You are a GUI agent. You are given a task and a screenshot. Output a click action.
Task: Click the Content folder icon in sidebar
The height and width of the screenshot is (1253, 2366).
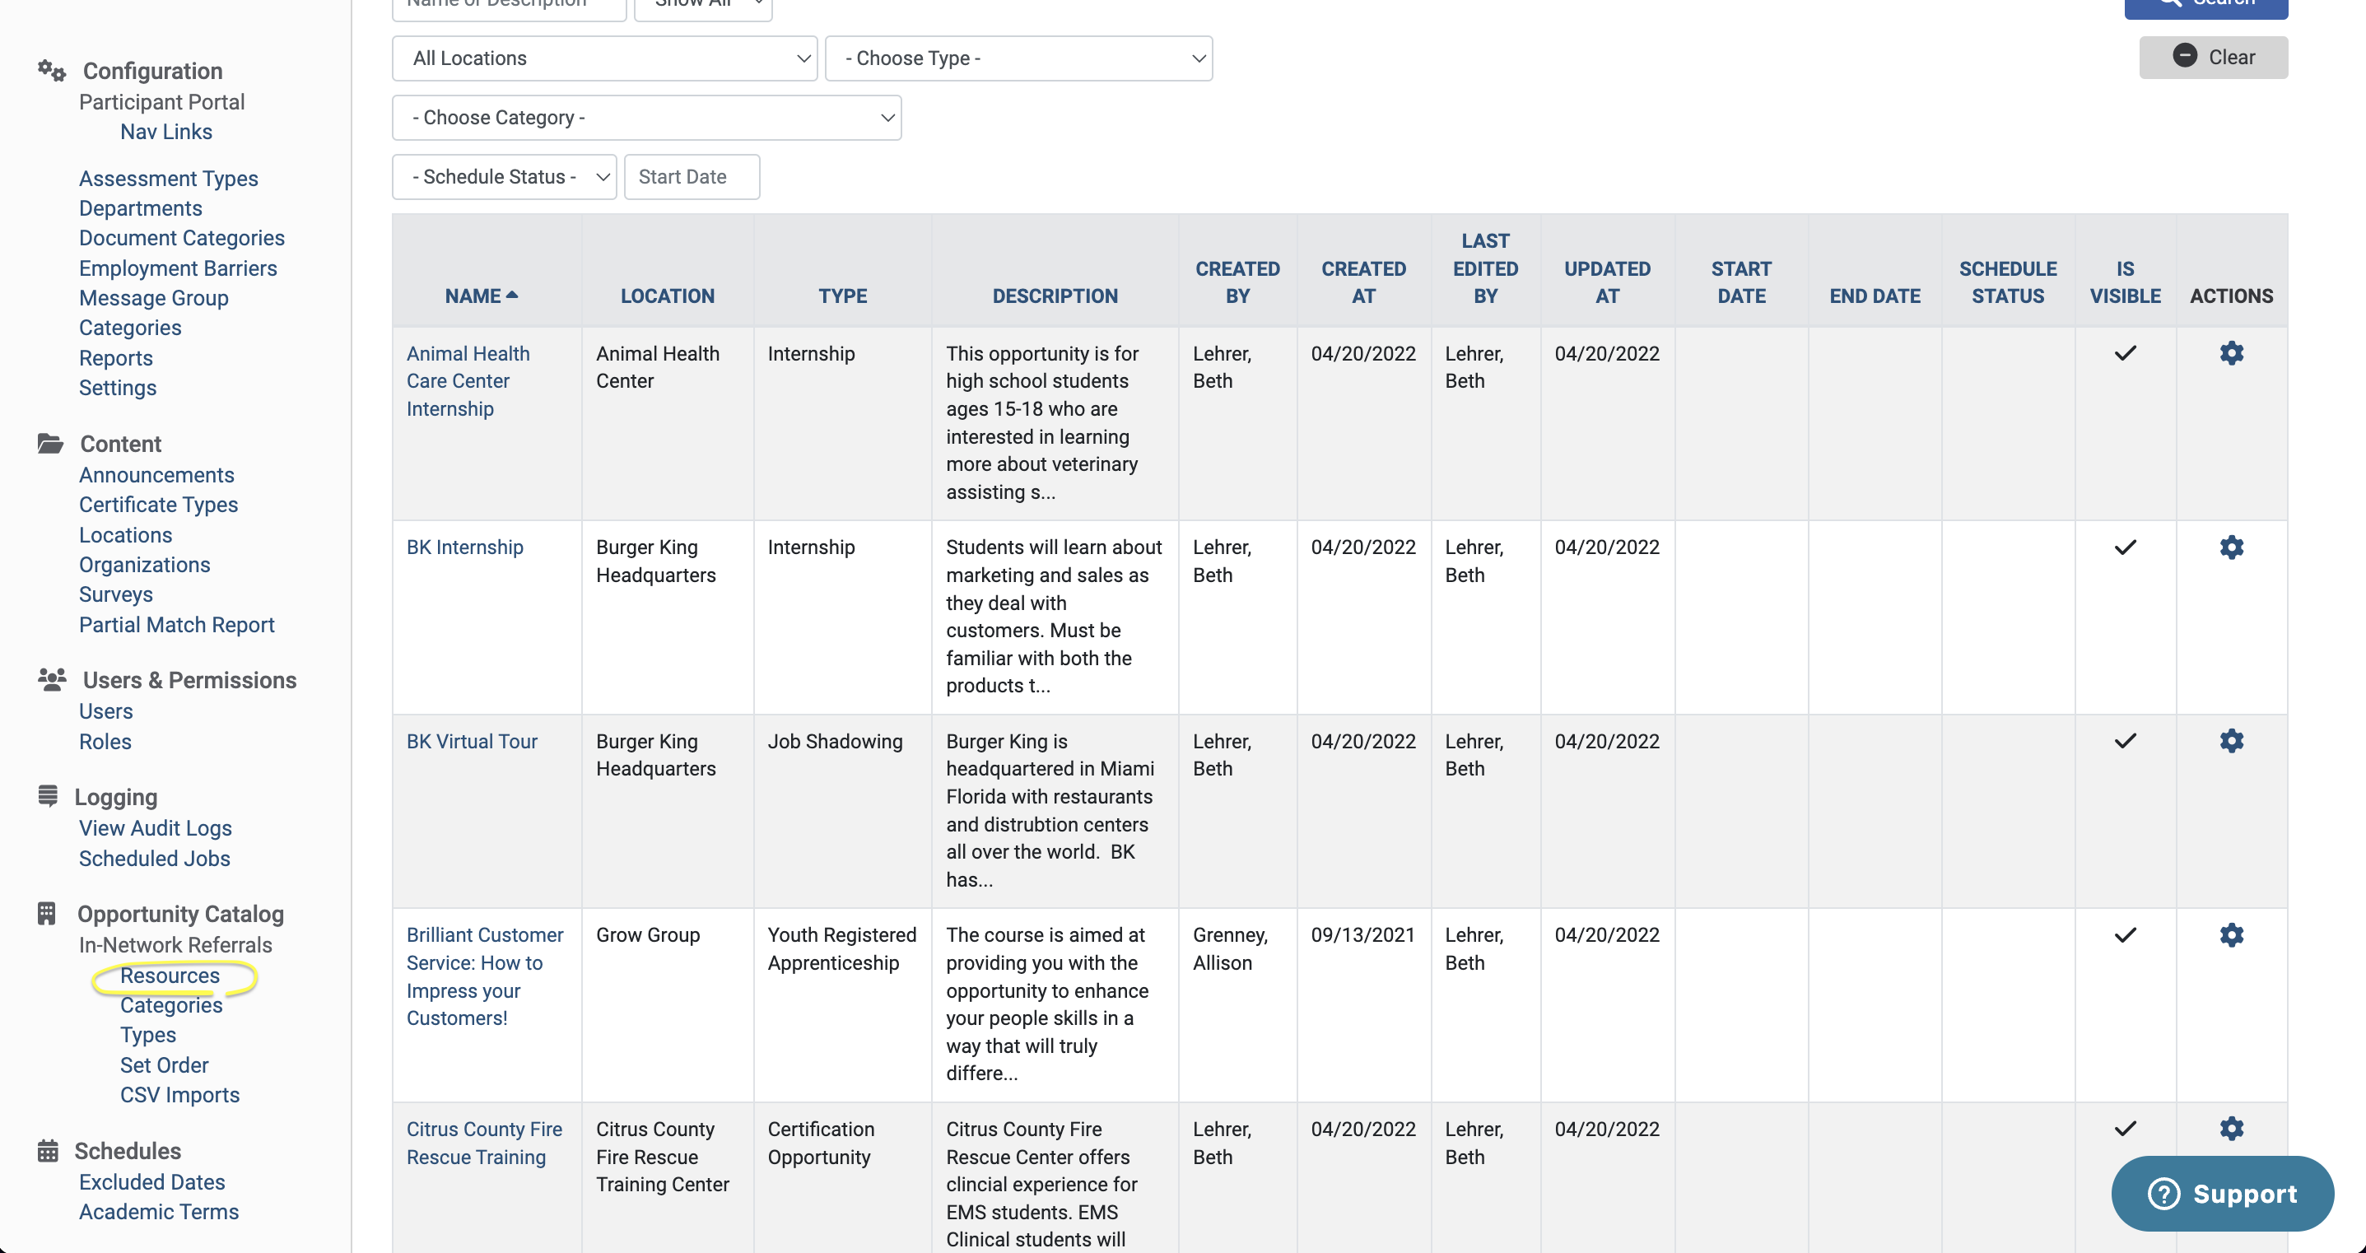(x=50, y=444)
